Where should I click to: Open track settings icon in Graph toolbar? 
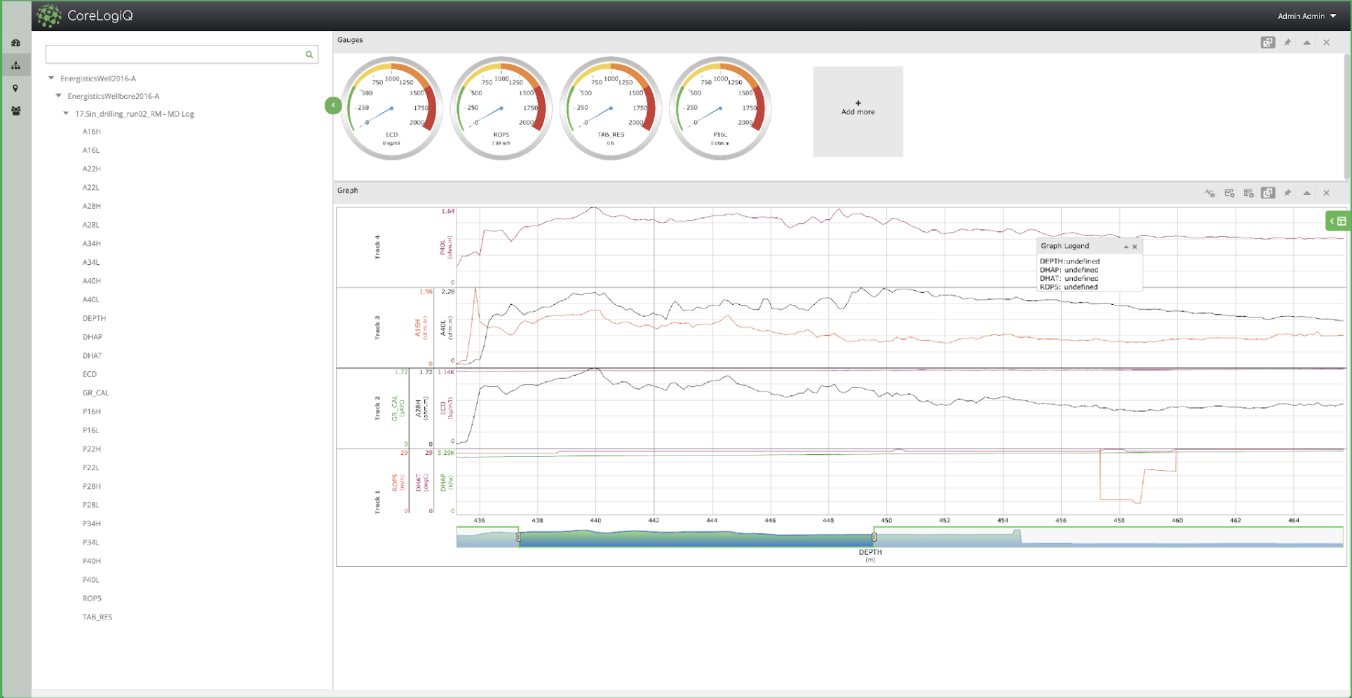point(1248,193)
